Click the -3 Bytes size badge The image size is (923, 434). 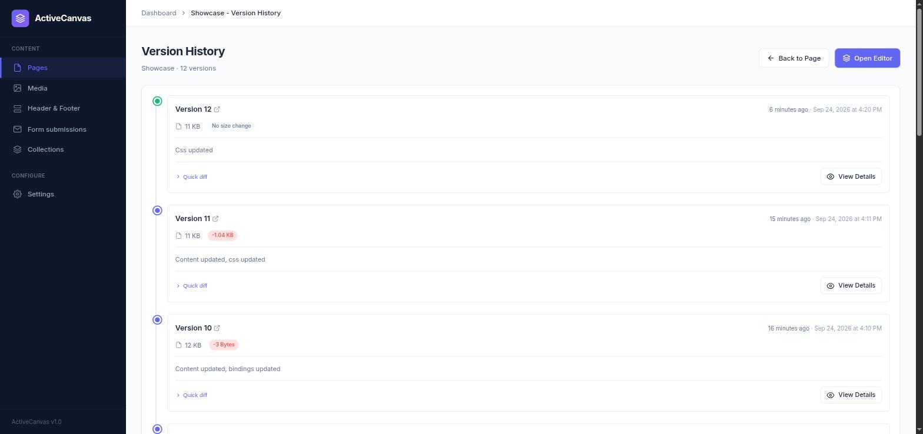(224, 345)
